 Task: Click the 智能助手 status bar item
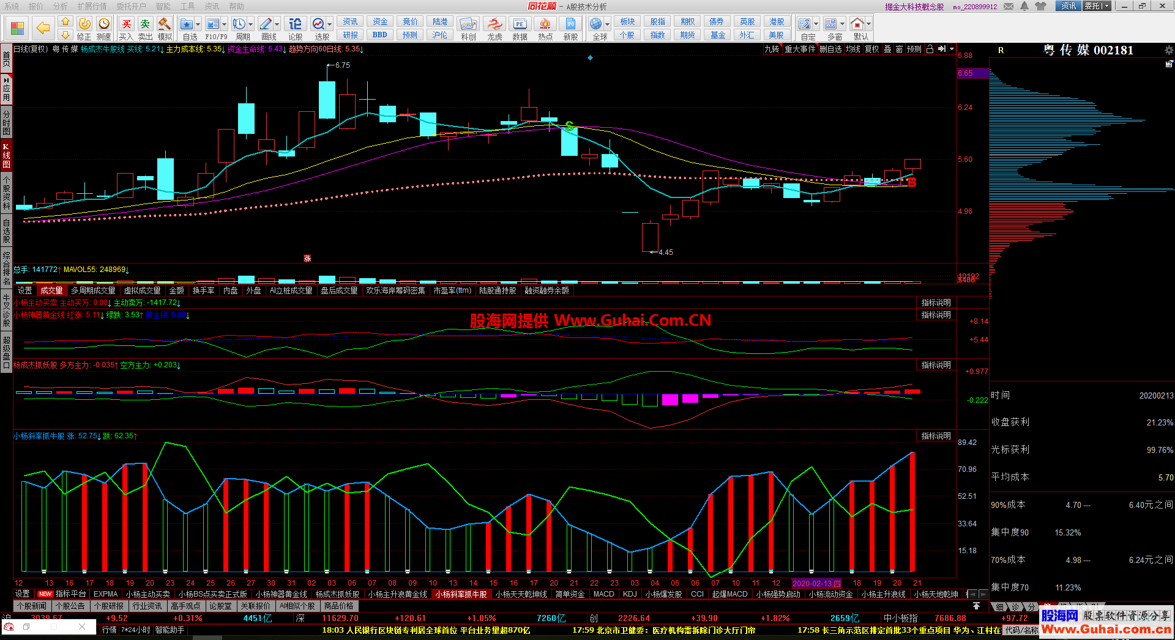pyautogui.click(x=170, y=630)
